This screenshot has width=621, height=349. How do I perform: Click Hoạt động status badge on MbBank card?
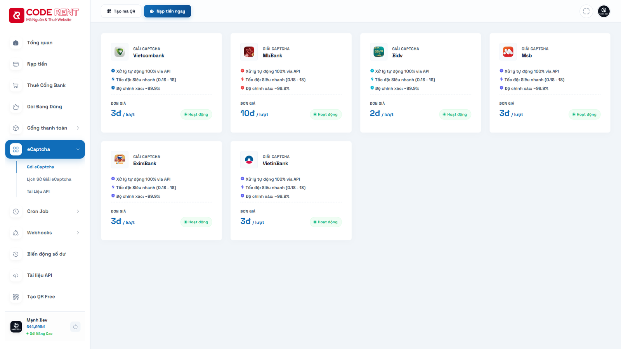click(326, 114)
